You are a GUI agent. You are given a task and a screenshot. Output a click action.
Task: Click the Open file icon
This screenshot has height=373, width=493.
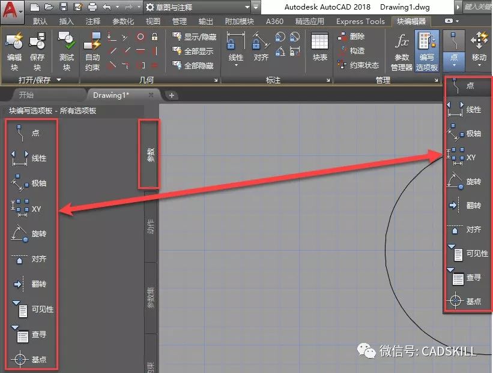pos(49,7)
